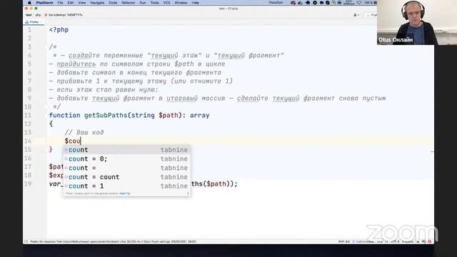Open the View menu
457x257 pixels.
[x=82, y=3]
